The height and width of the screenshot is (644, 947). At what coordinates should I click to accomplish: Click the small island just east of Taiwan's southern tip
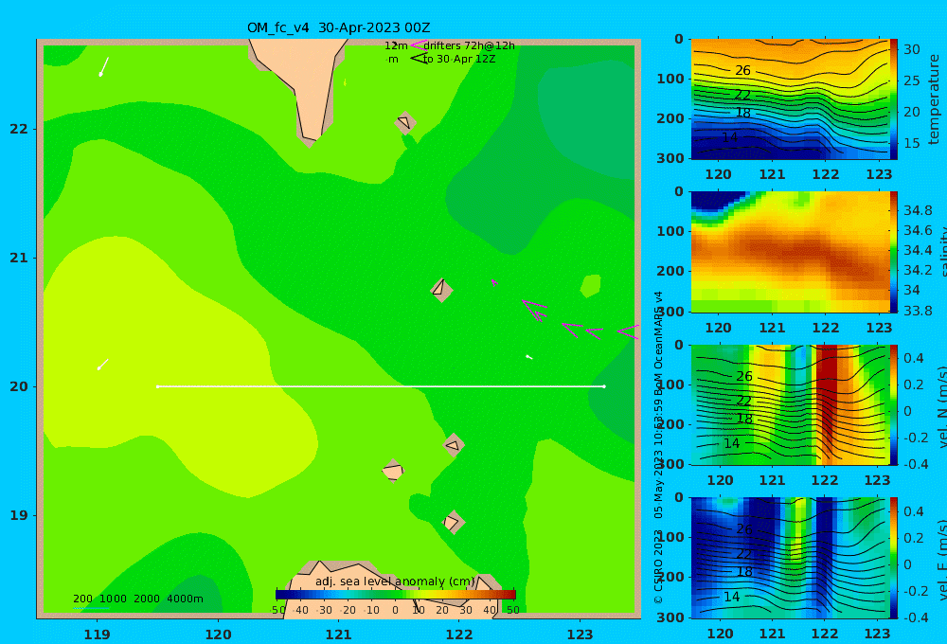click(404, 122)
